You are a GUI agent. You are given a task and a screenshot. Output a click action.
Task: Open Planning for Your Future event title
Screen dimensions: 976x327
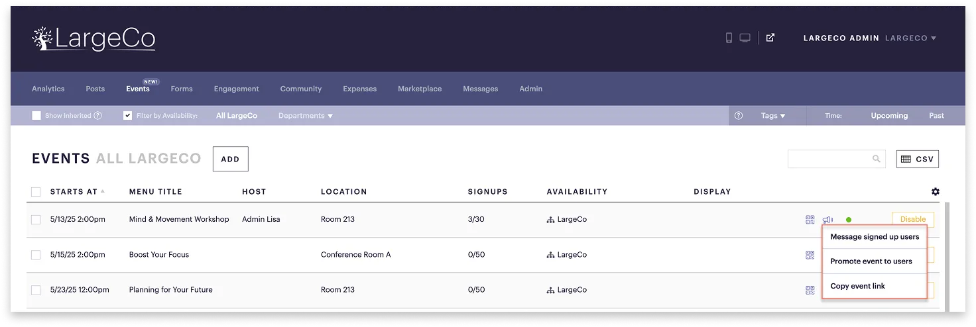pos(171,289)
